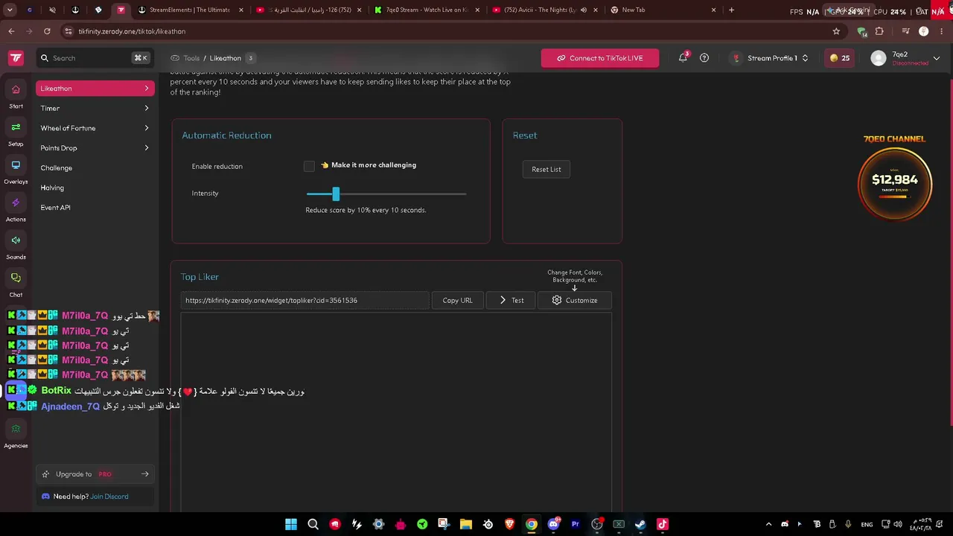Switch to the StreamElements browser tab

click(189, 10)
